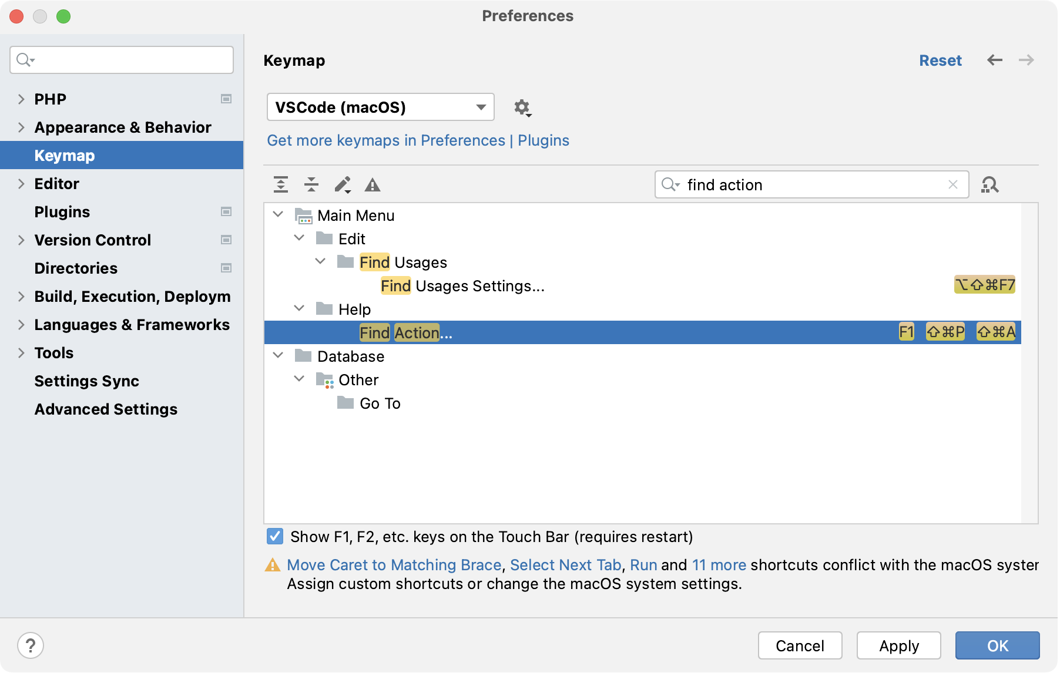Toggle Show F1, F2 keys on Touch Bar
The image size is (1060, 673).
(275, 536)
